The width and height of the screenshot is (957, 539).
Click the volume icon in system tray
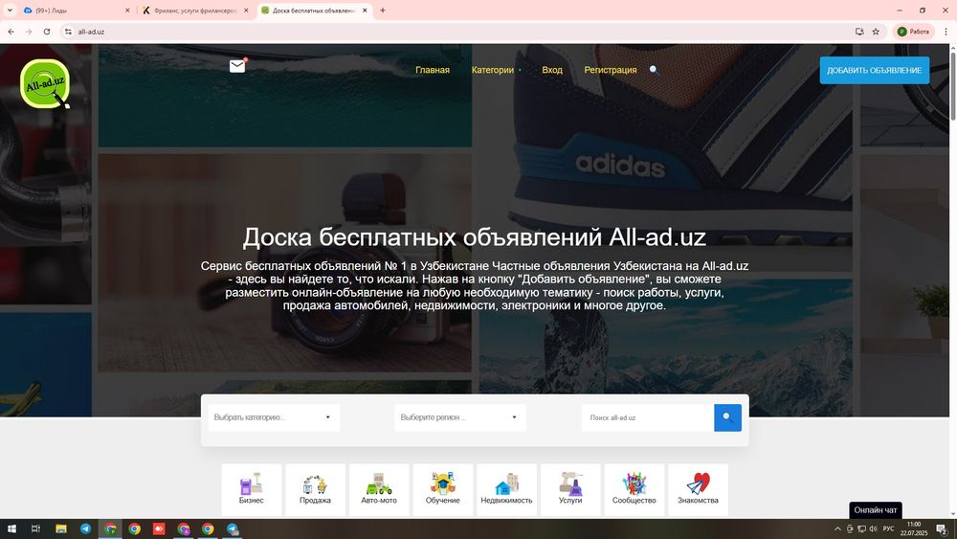pos(873,528)
